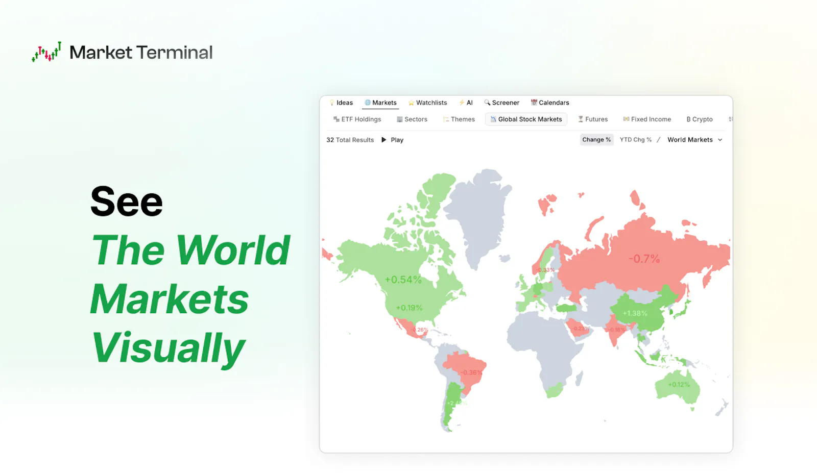Click Canada's +0.54% map label
817x476 pixels.
(403, 280)
